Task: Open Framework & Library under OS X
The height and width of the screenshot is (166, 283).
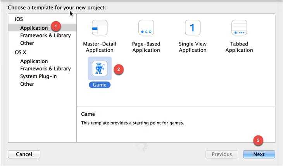Action: 45,69
